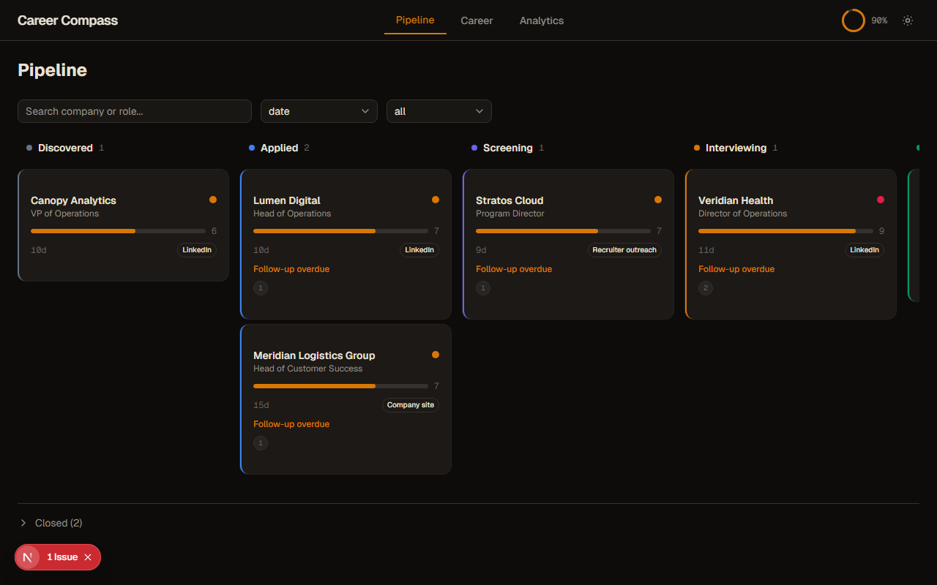Open the all filter dropdown
Viewport: 937px width, 585px height.
[x=439, y=111]
